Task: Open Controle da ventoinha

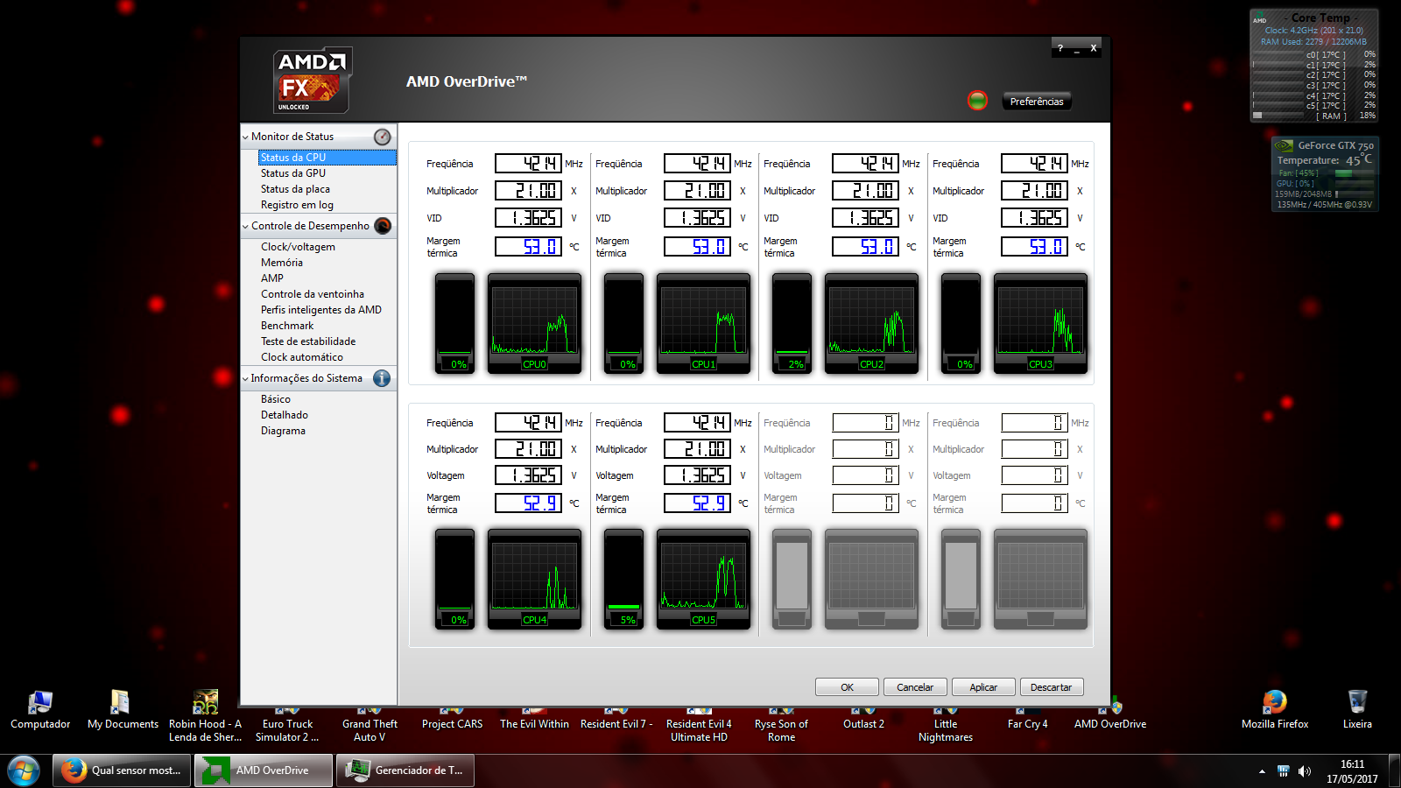Action: [x=313, y=294]
